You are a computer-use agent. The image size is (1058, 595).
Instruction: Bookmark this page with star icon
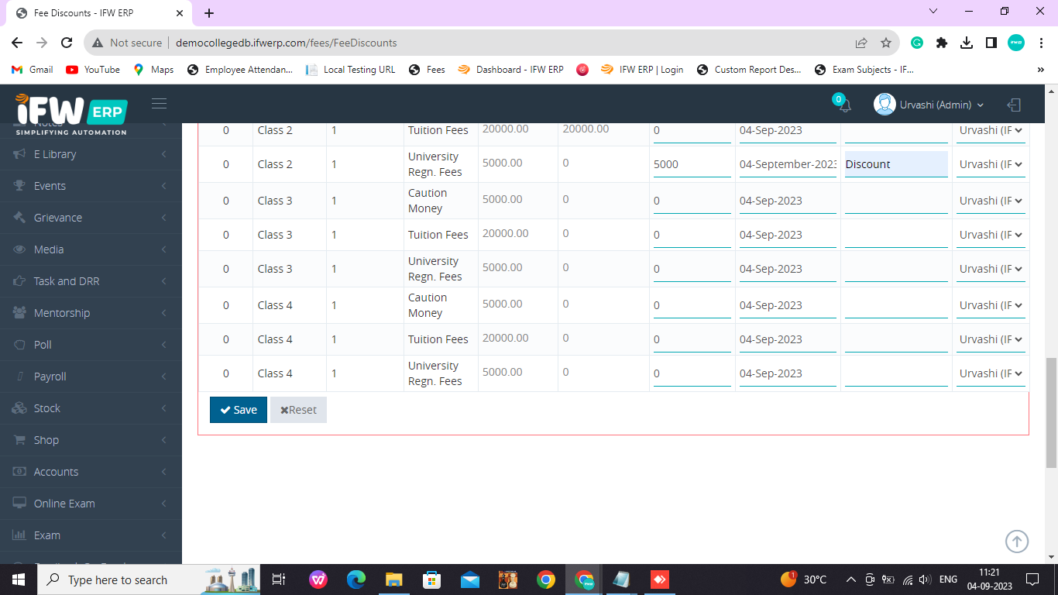[x=886, y=43]
